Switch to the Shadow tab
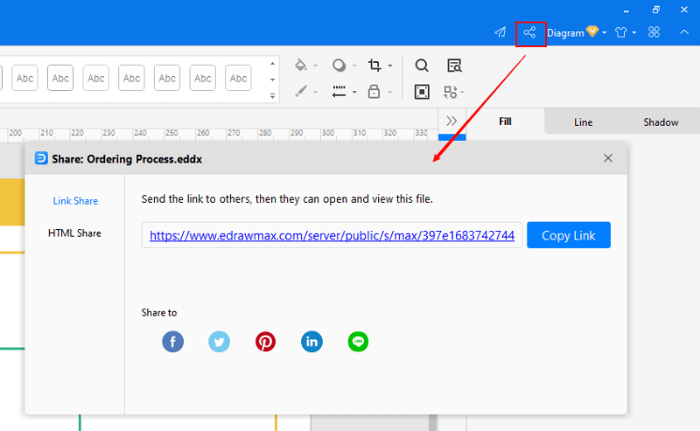 661,122
